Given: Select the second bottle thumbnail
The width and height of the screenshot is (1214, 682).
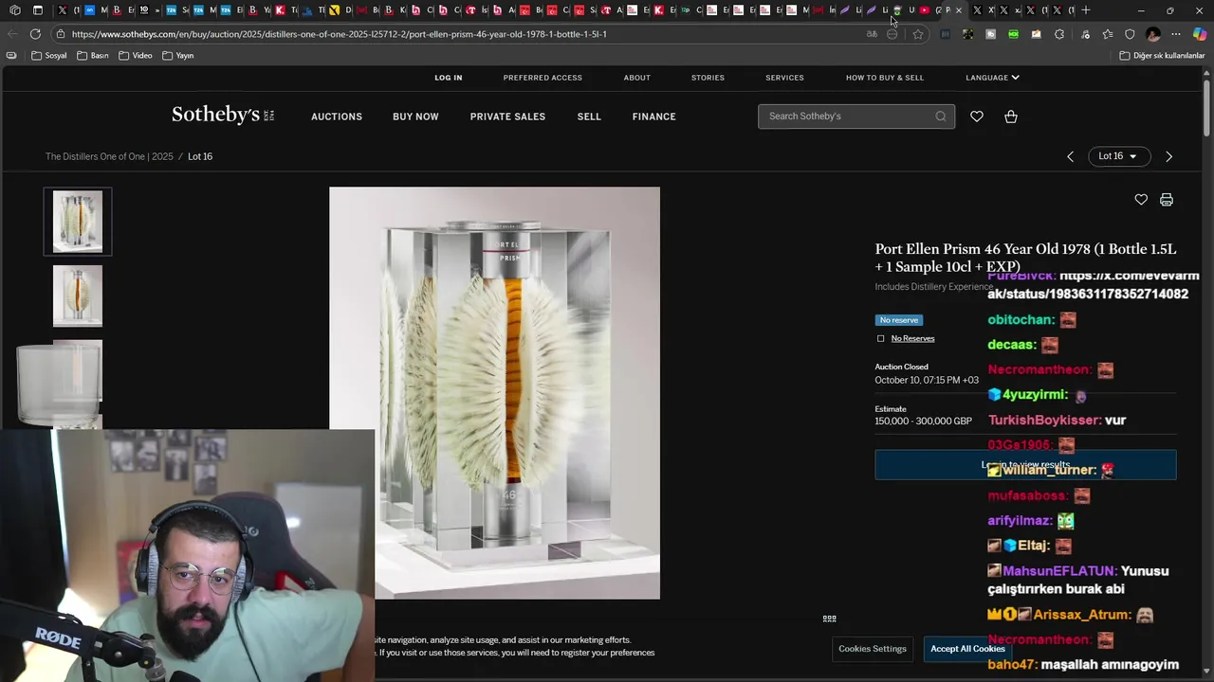Looking at the screenshot, I should [78, 296].
